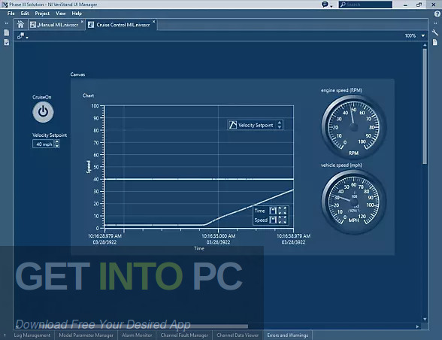Click the horizontal scrollbar right arrow
The width and height of the screenshot is (442, 340).
(x=417, y=326)
